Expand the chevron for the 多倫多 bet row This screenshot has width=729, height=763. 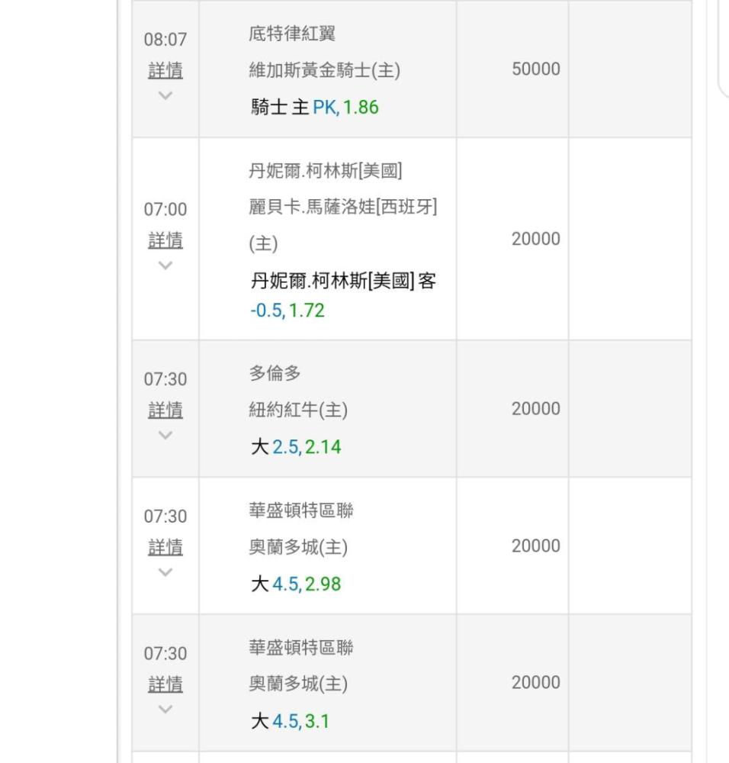tap(165, 435)
